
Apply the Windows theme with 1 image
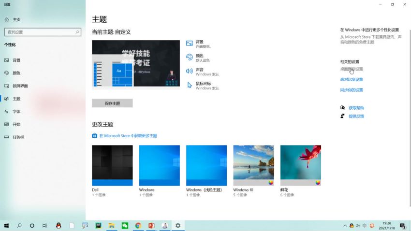pyautogui.click(x=160, y=166)
